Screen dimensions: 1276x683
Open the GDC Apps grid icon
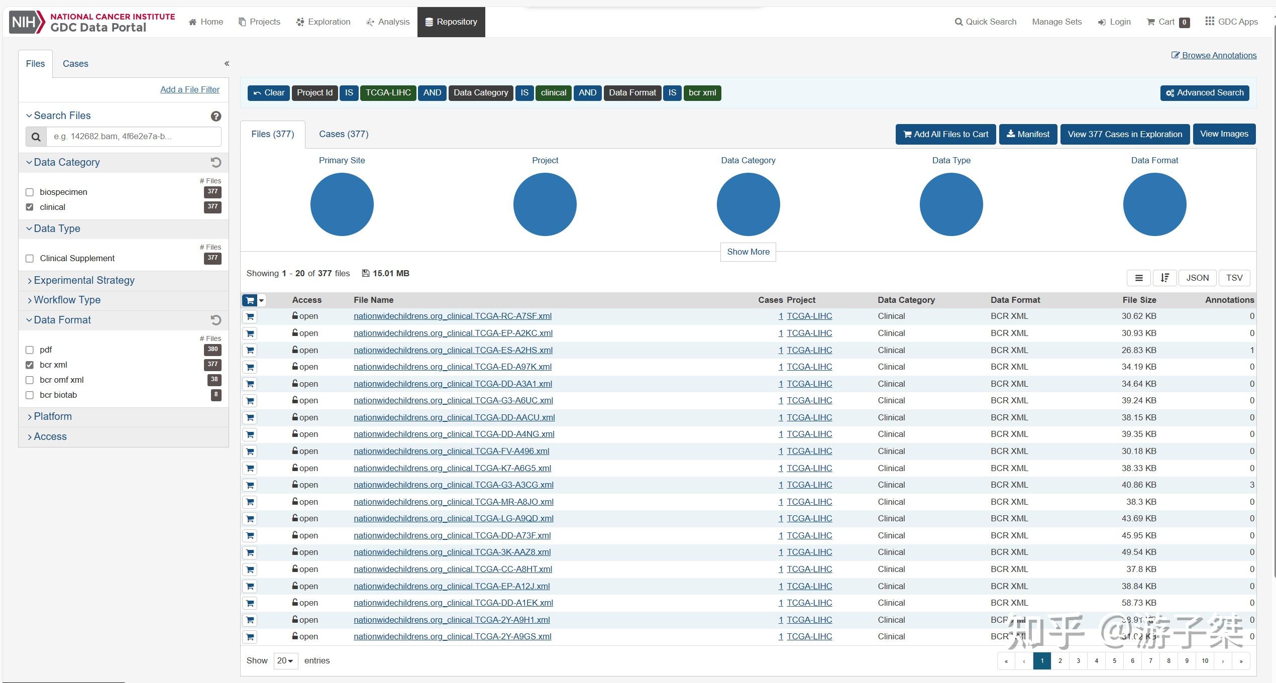pyautogui.click(x=1210, y=22)
